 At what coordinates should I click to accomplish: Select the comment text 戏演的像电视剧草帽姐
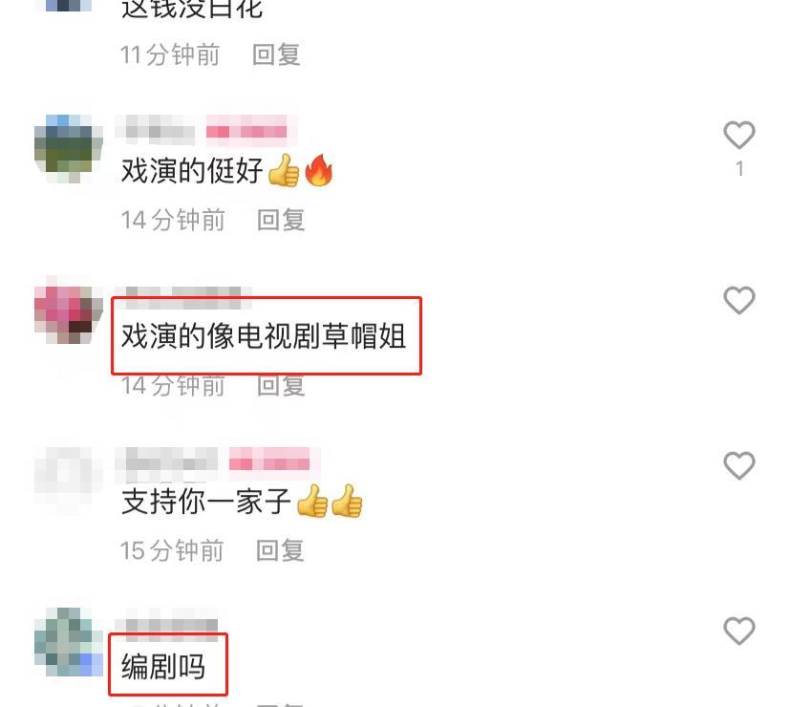tap(264, 336)
